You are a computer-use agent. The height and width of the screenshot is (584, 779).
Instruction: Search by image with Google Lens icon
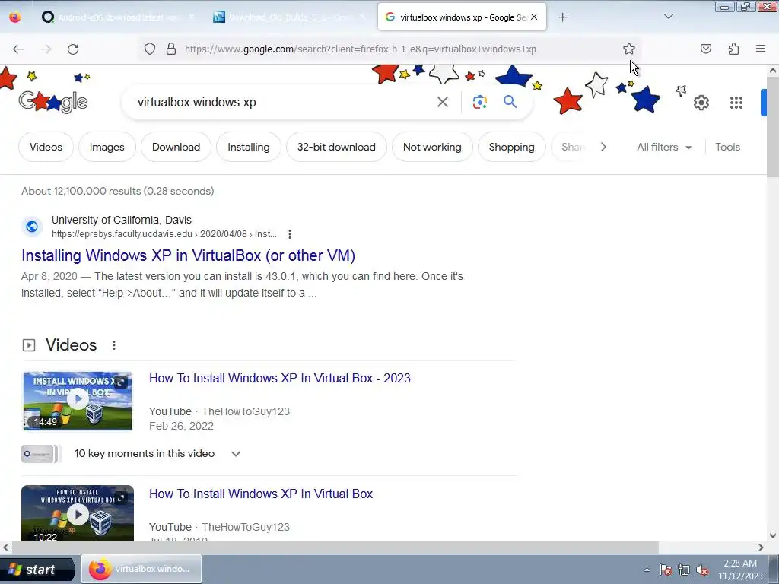click(479, 103)
